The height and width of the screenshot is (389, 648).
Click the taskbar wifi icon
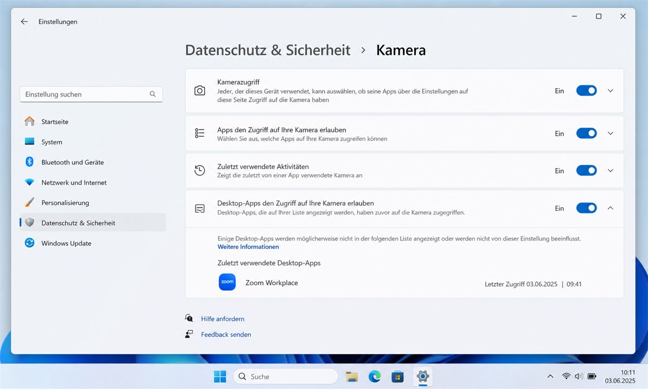(x=566, y=377)
